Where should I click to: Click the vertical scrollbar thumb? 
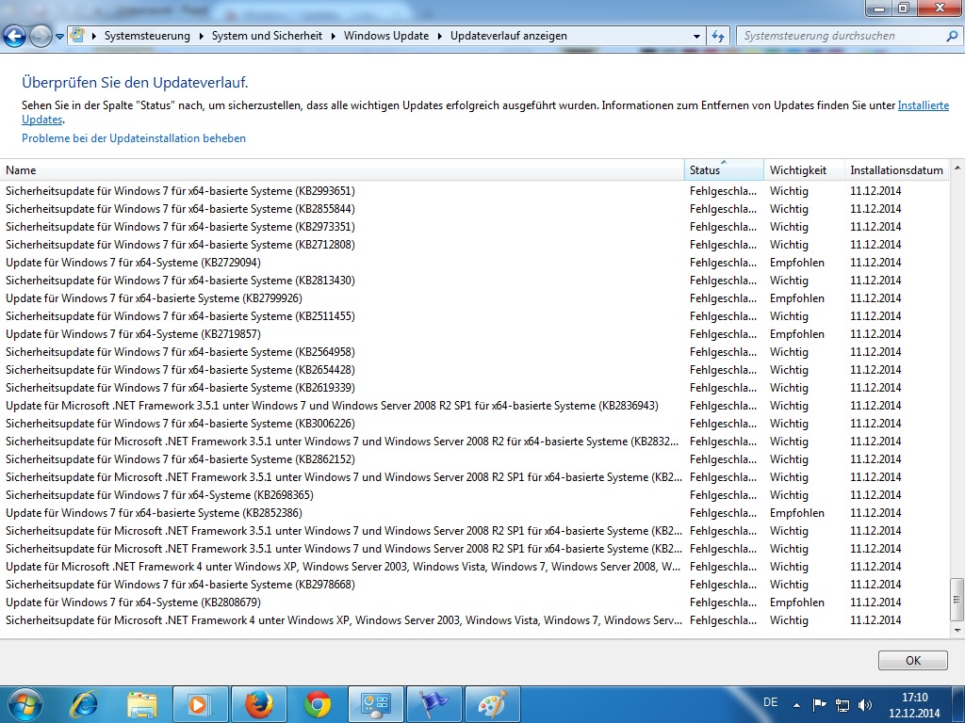tap(957, 600)
